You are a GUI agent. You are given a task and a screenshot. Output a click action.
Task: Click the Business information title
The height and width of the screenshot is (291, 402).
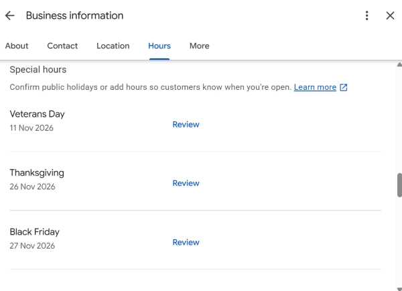74,15
